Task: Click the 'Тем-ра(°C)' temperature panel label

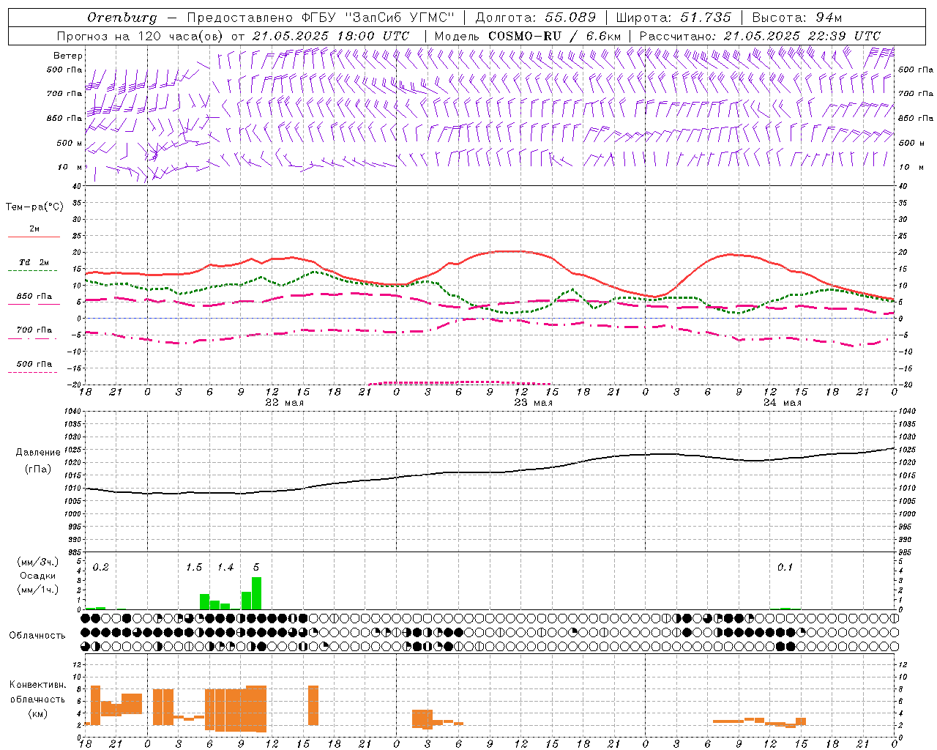Action: (34, 207)
